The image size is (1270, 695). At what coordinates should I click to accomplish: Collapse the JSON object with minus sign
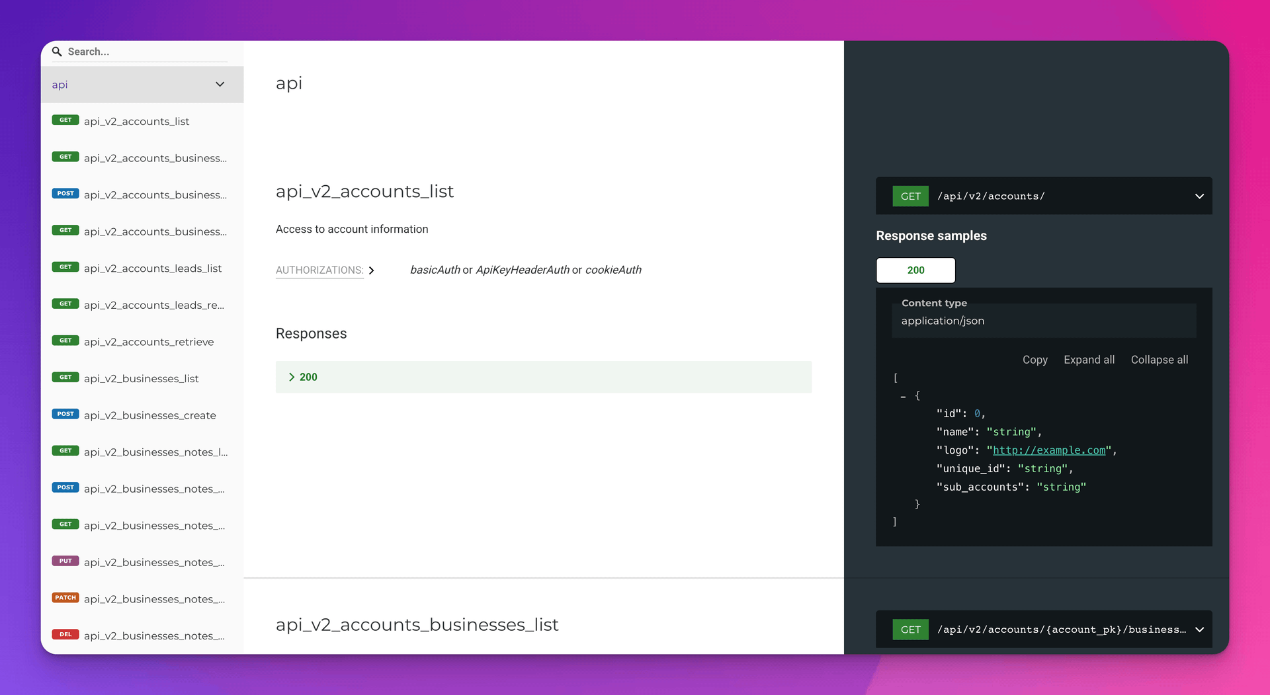pyautogui.click(x=903, y=396)
